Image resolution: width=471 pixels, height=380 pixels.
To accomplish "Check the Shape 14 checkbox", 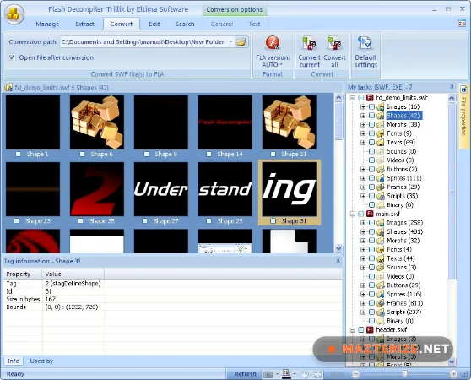I will [x=208, y=154].
